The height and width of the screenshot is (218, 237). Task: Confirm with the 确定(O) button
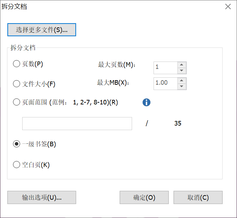coord(144,198)
